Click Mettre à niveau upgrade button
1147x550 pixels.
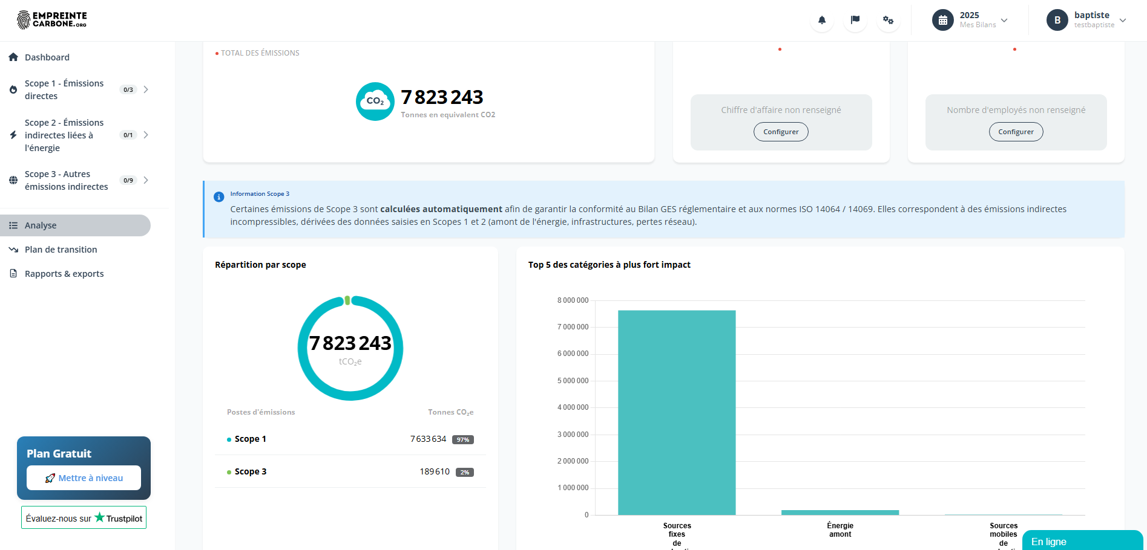coord(84,478)
